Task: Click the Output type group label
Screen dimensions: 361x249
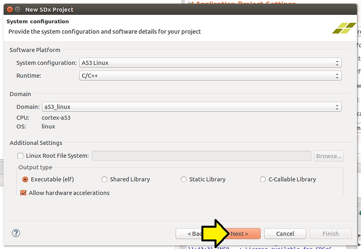Action: click(35, 167)
